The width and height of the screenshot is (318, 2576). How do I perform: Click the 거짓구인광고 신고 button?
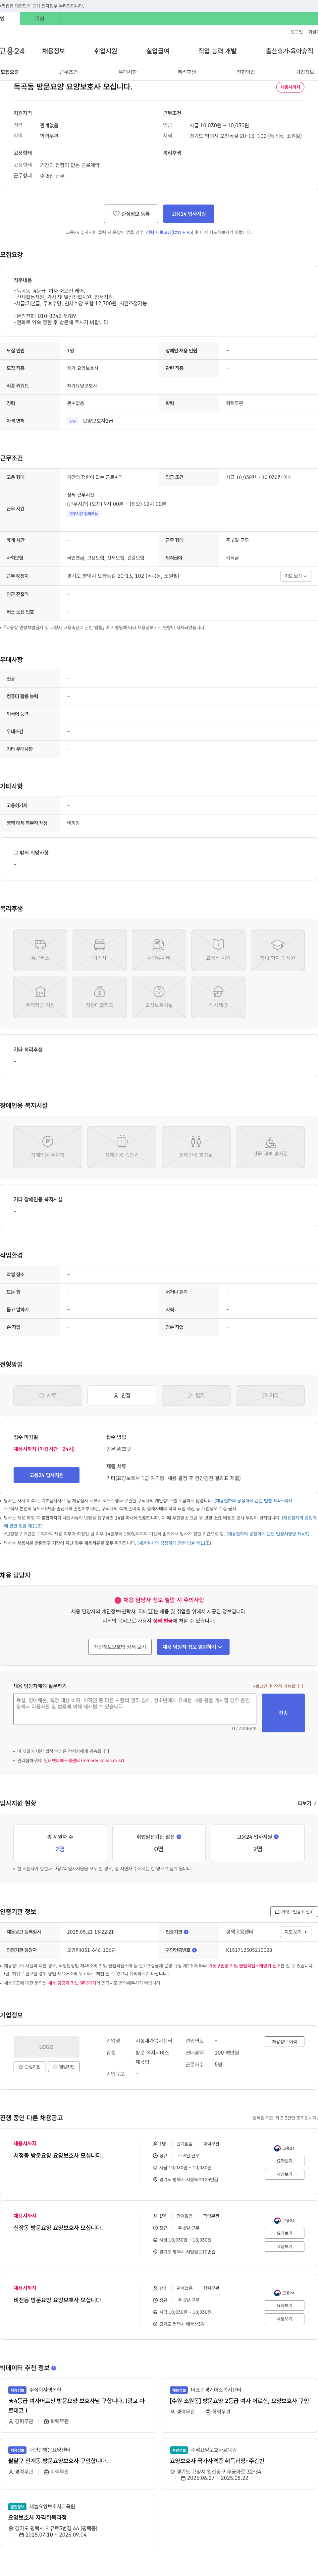click(294, 1911)
